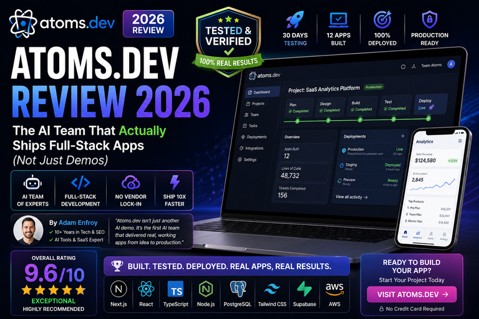Viewport: 479px width, 319px height.
Task: Select Team in the laptop sidebar
Action: click(x=252, y=115)
